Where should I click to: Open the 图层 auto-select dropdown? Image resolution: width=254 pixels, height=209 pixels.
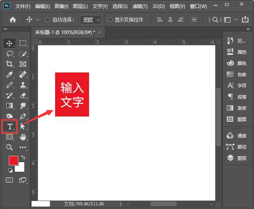click(x=91, y=20)
